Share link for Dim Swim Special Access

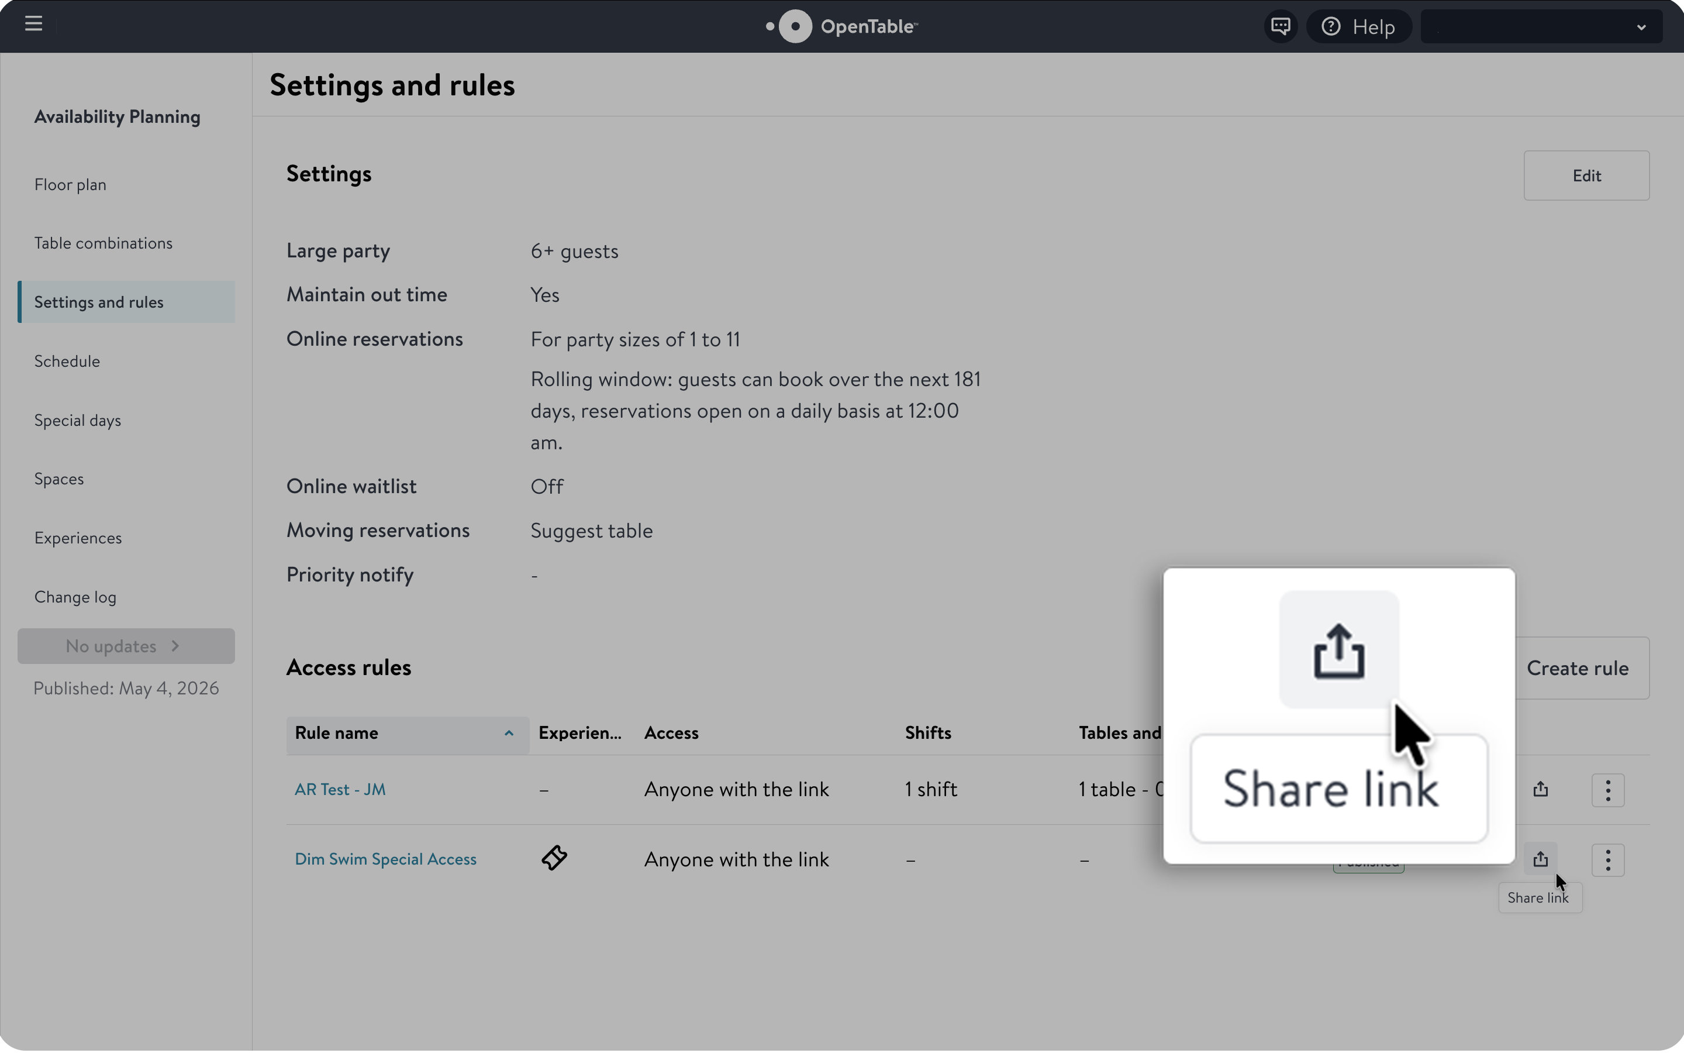1540,859
